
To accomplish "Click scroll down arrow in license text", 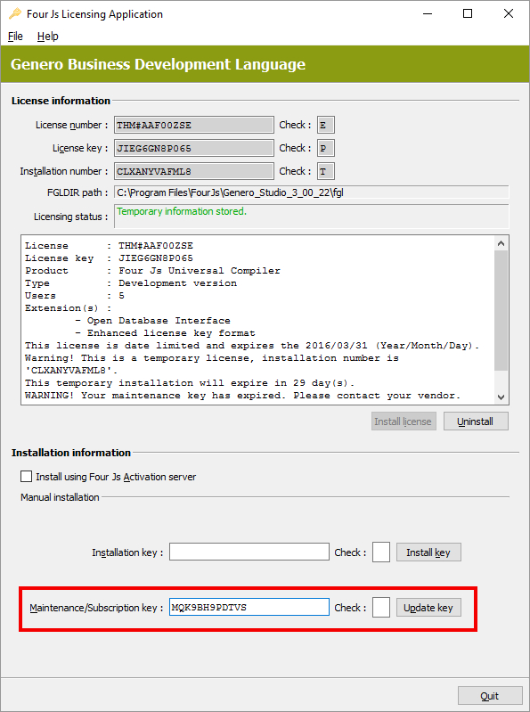I will (501, 397).
